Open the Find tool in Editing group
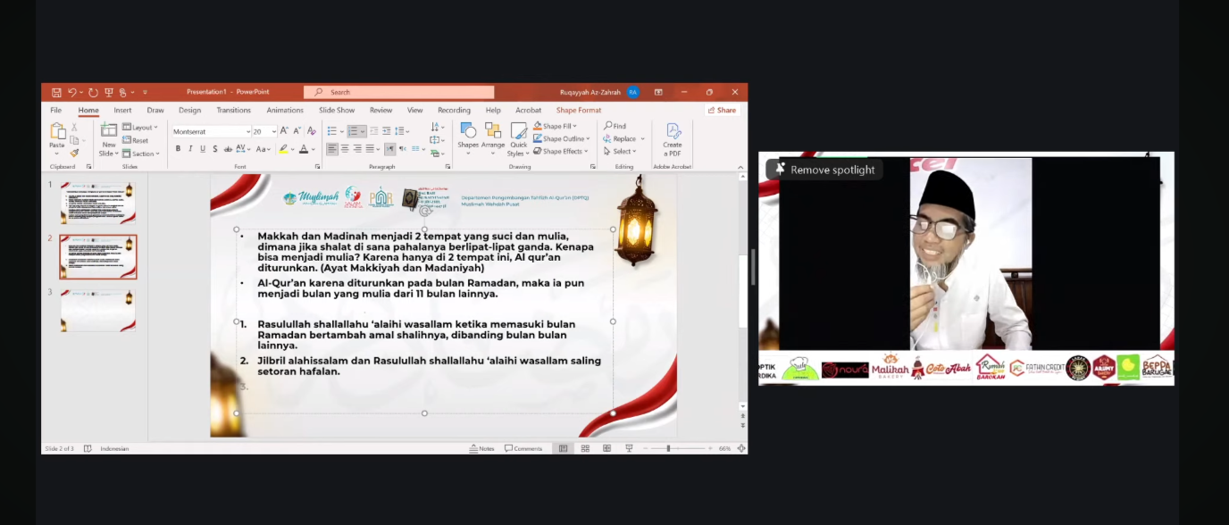The width and height of the screenshot is (1229, 525). point(616,126)
